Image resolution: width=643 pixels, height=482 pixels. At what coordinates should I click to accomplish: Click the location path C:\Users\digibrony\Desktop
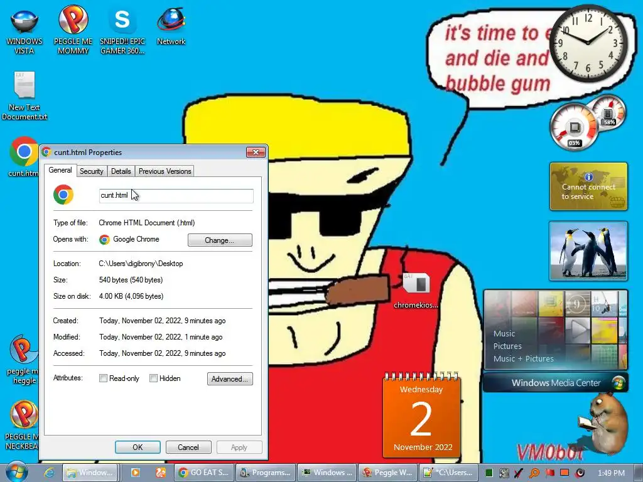(141, 264)
